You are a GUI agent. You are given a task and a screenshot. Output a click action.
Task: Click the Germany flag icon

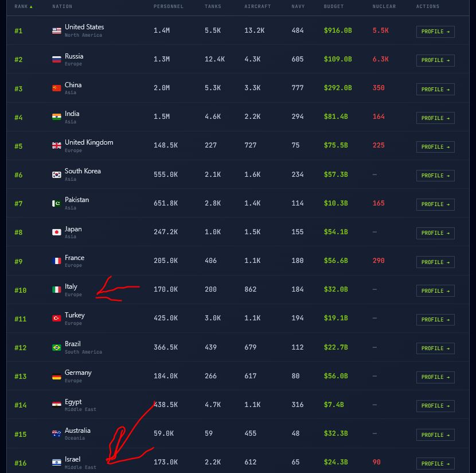(56, 377)
